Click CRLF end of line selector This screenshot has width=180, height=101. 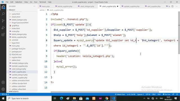point(154,94)
